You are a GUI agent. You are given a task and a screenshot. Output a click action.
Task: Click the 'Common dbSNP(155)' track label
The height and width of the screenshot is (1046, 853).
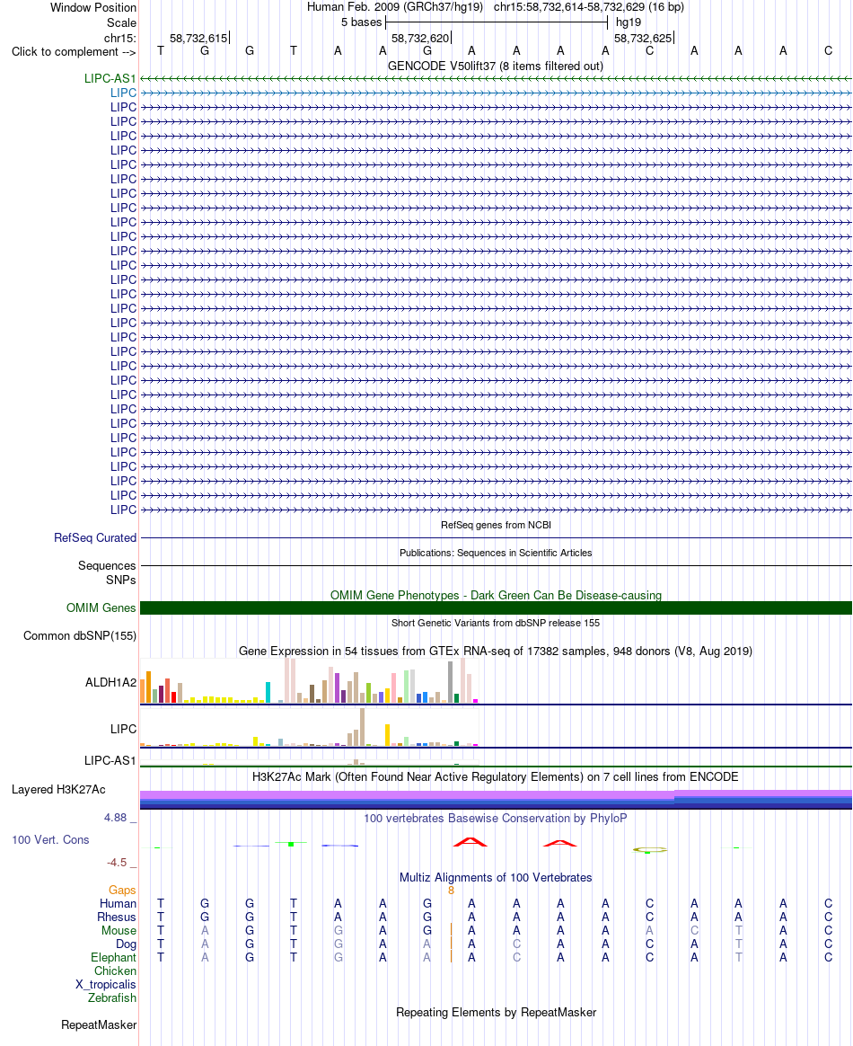point(80,635)
